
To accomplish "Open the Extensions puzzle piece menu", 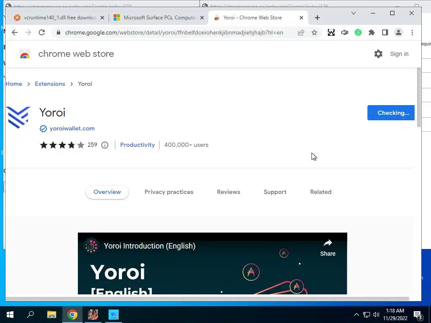I will pyautogui.click(x=372, y=32).
